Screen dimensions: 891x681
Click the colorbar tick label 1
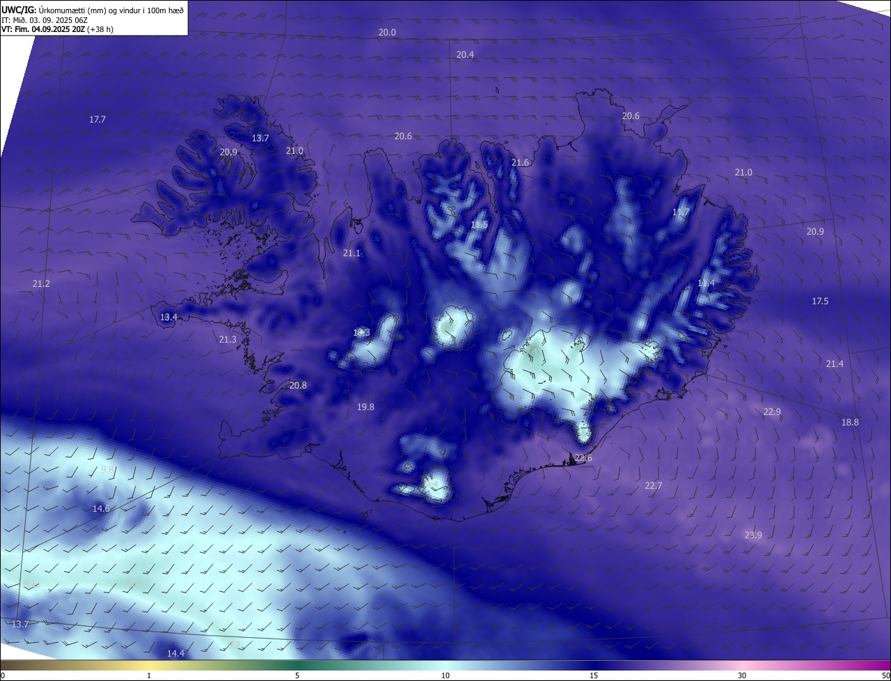click(x=149, y=676)
